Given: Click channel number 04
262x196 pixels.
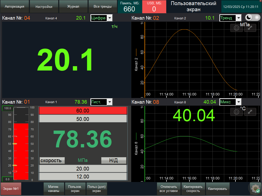Looking at the screenshot, I should click(27, 18).
